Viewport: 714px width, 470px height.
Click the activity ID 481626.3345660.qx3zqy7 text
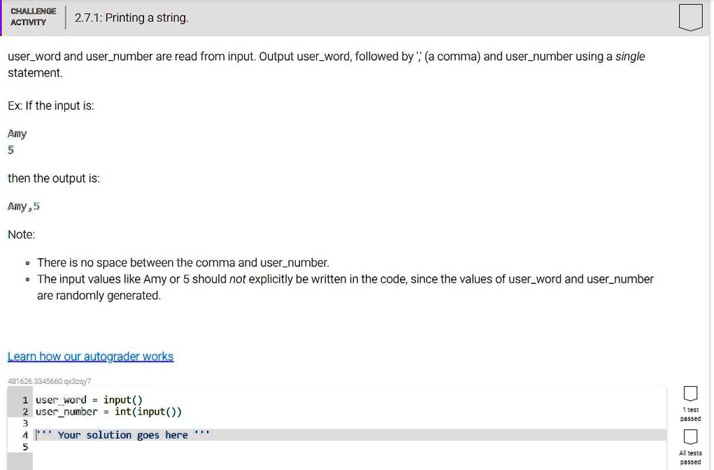(x=49, y=381)
